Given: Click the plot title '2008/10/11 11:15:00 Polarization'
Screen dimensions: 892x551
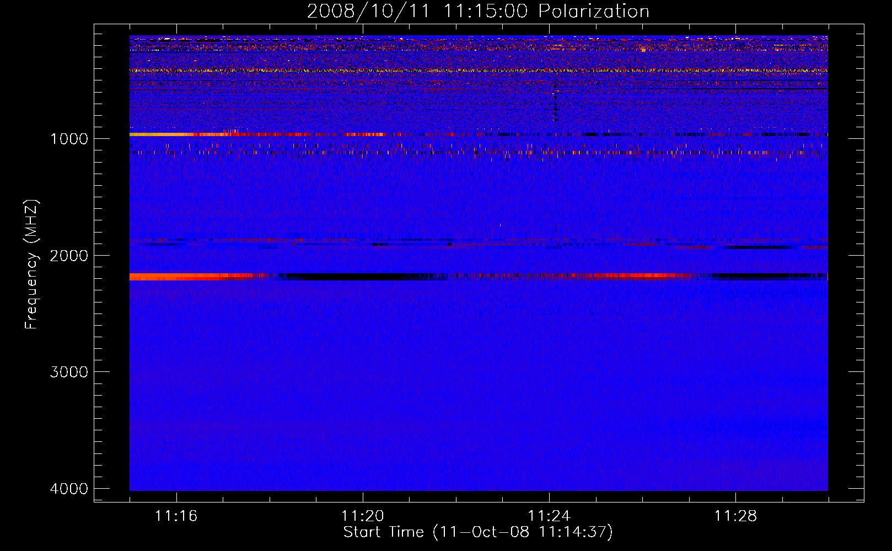Looking at the screenshot, I should click(478, 11).
